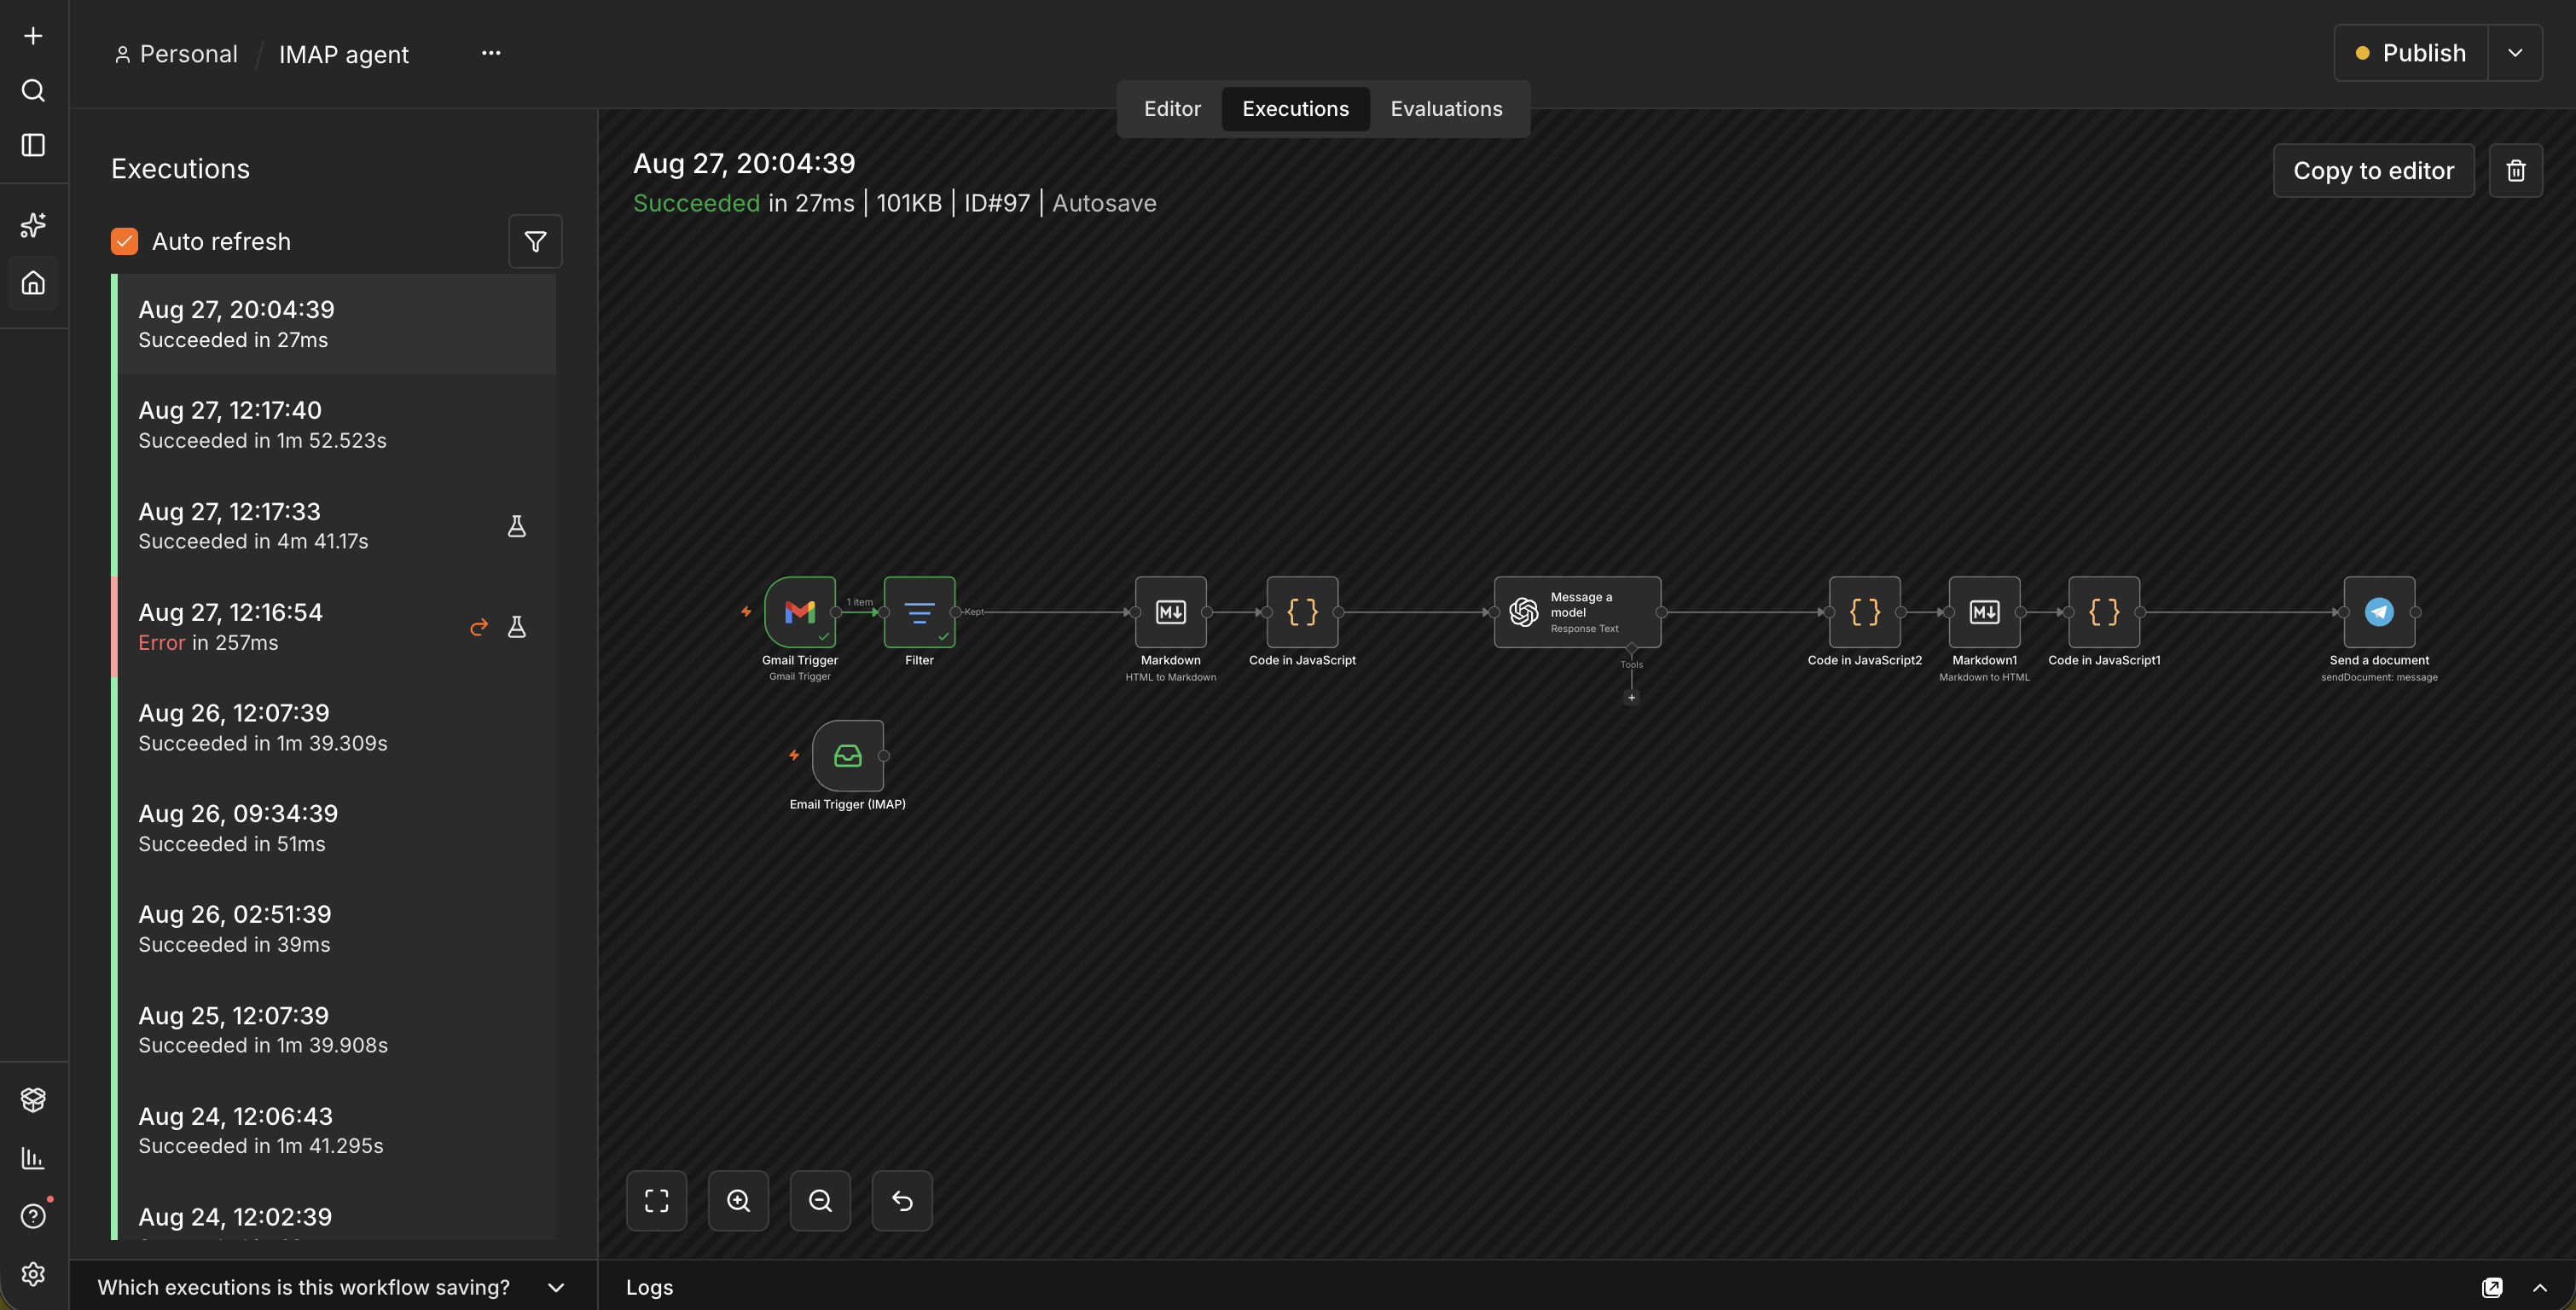Image resolution: width=2576 pixels, height=1310 pixels.
Task: Open search from the sidebar magnifier icon
Action: pyautogui.click(x=33, y=91)
